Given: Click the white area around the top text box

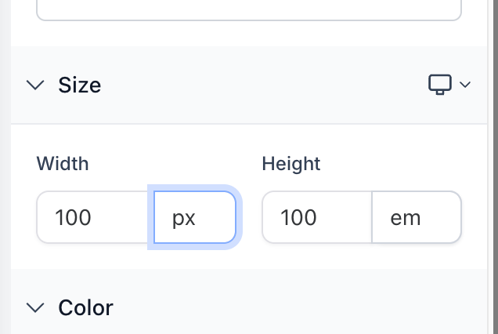Looking at the screenshot, I should coord(249,34).
